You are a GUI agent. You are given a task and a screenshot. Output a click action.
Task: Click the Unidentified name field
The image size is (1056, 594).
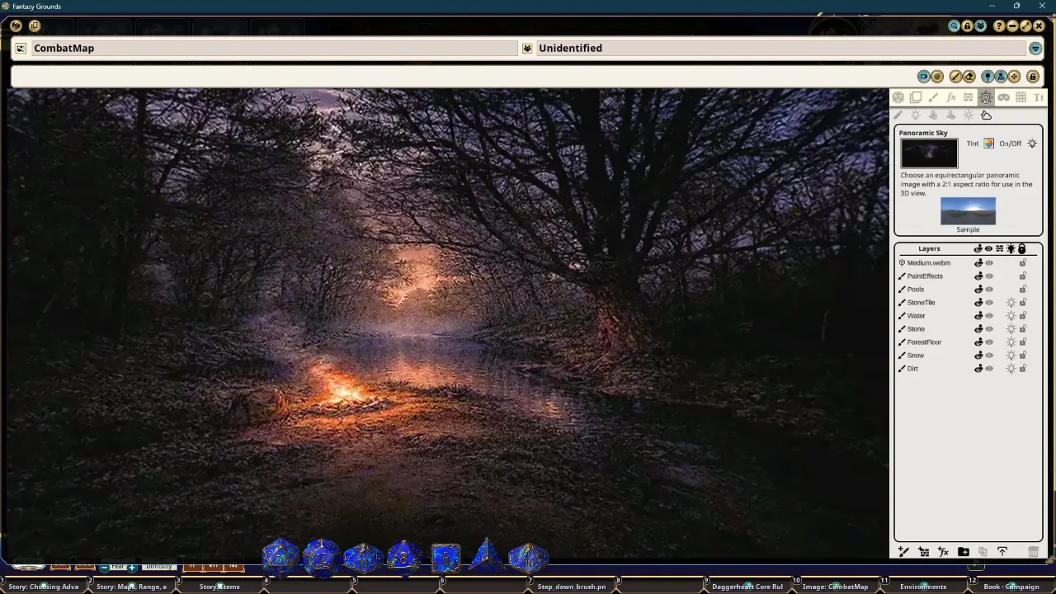click(781, 49)
